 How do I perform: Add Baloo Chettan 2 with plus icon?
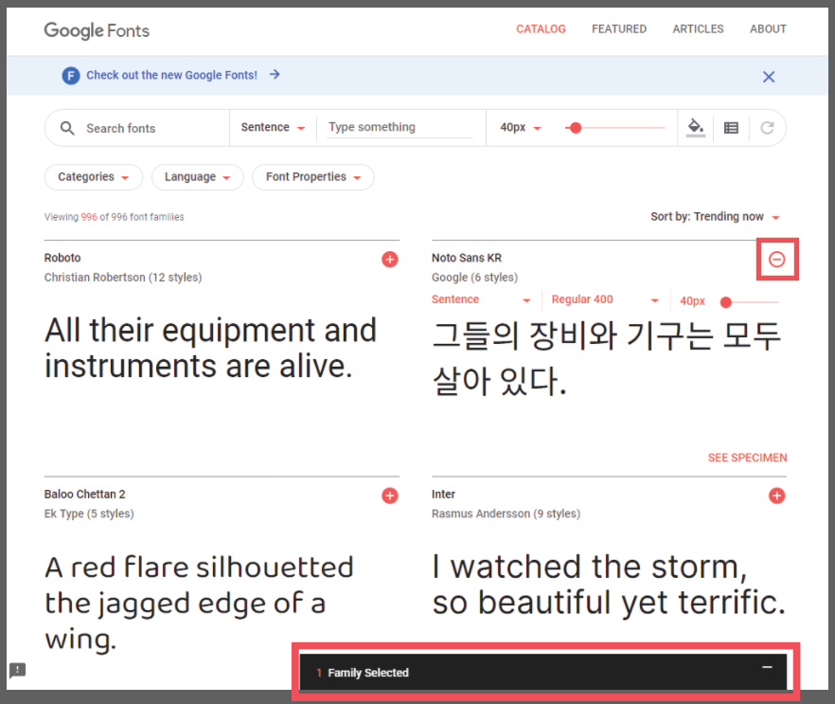(x=390, y=496)
